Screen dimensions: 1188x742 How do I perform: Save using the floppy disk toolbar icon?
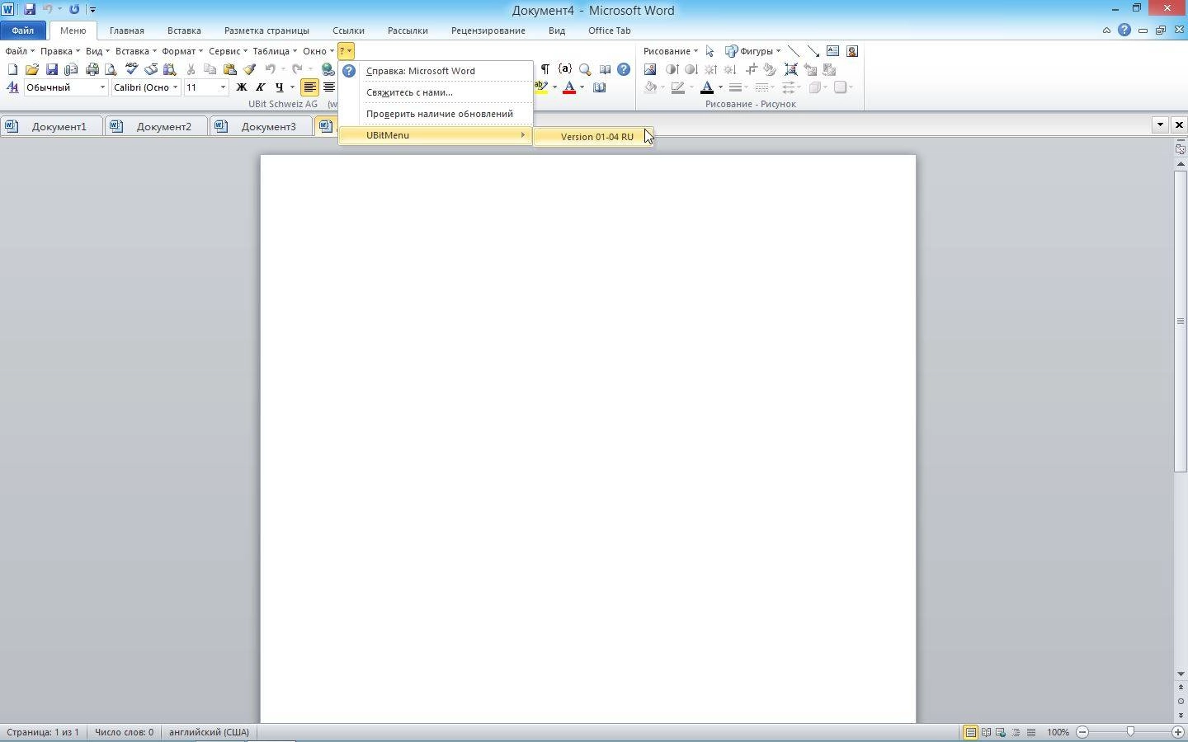pos(52,70)
